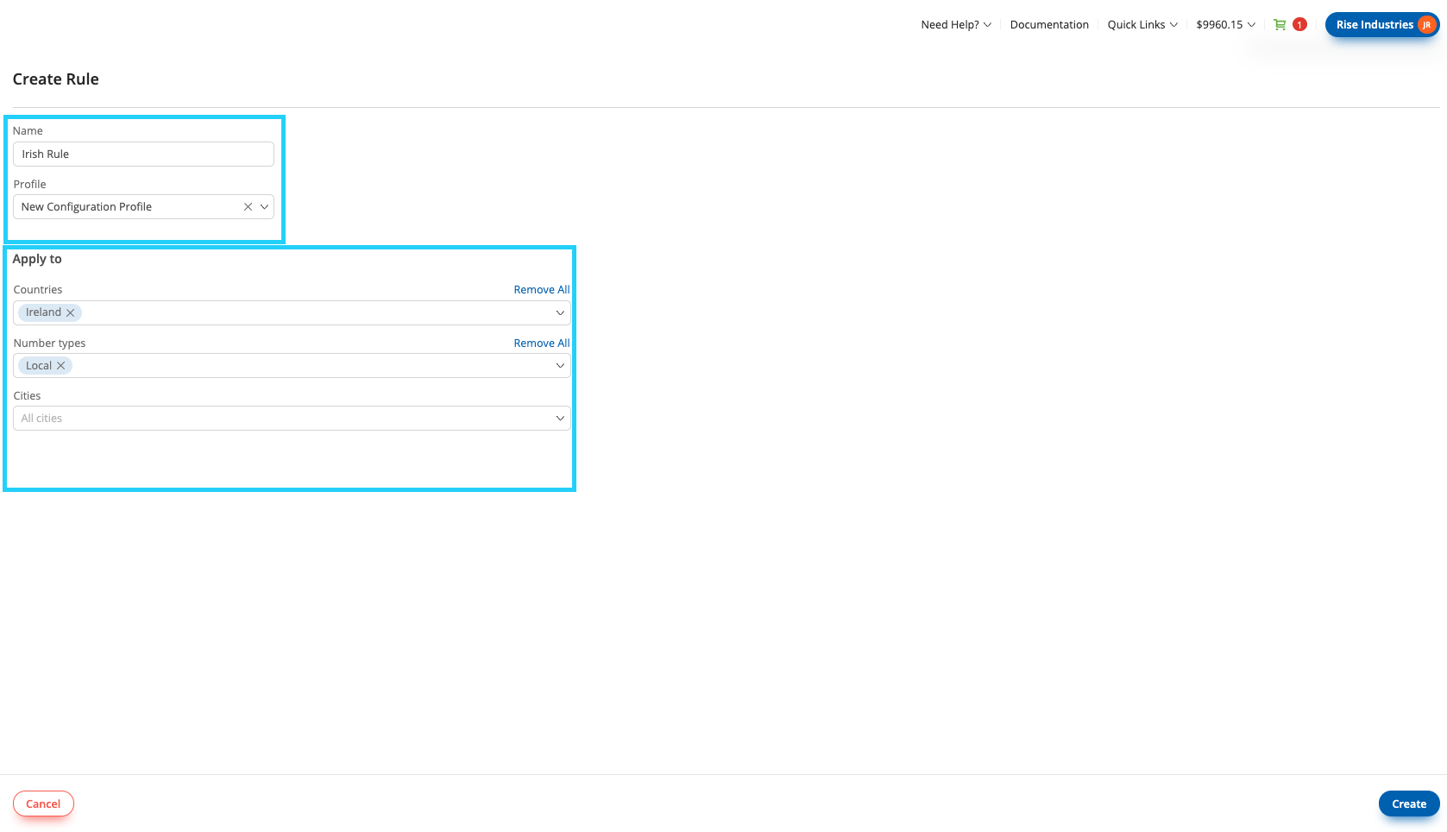Screen dimensions: 1447x832
Task: Click Remove All for Number types
Action: coord(542,344)
